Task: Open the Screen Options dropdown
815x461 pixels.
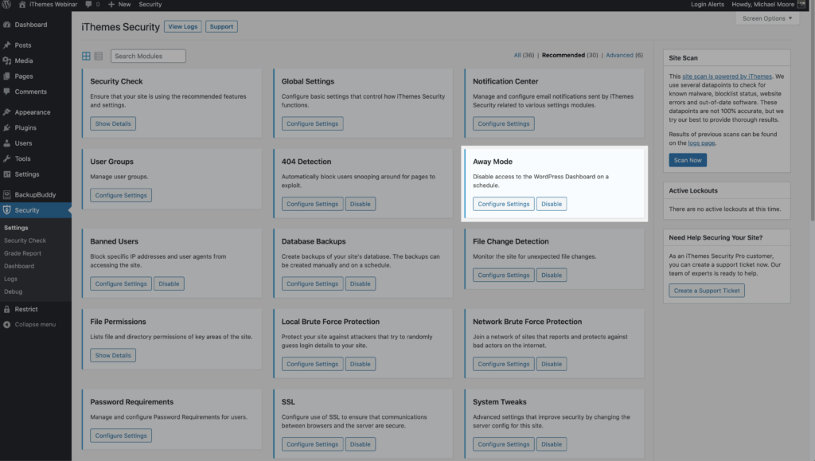Action: coord(766,18)
